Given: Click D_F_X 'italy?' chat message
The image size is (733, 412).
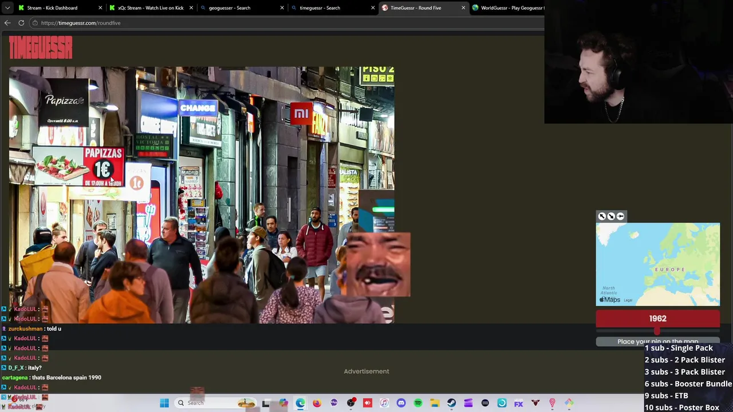Looking at the screenshot, I should pos(22,368).
